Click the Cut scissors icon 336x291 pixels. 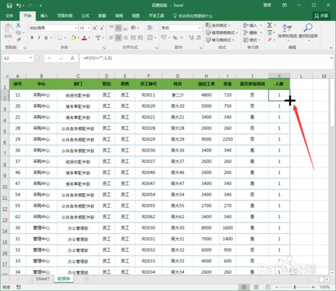18,25
